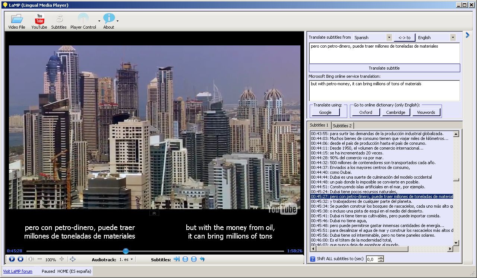Toggle the second subtitle visibility globe icon
This screenshot has width=477, height=278.
pos(193,259)
